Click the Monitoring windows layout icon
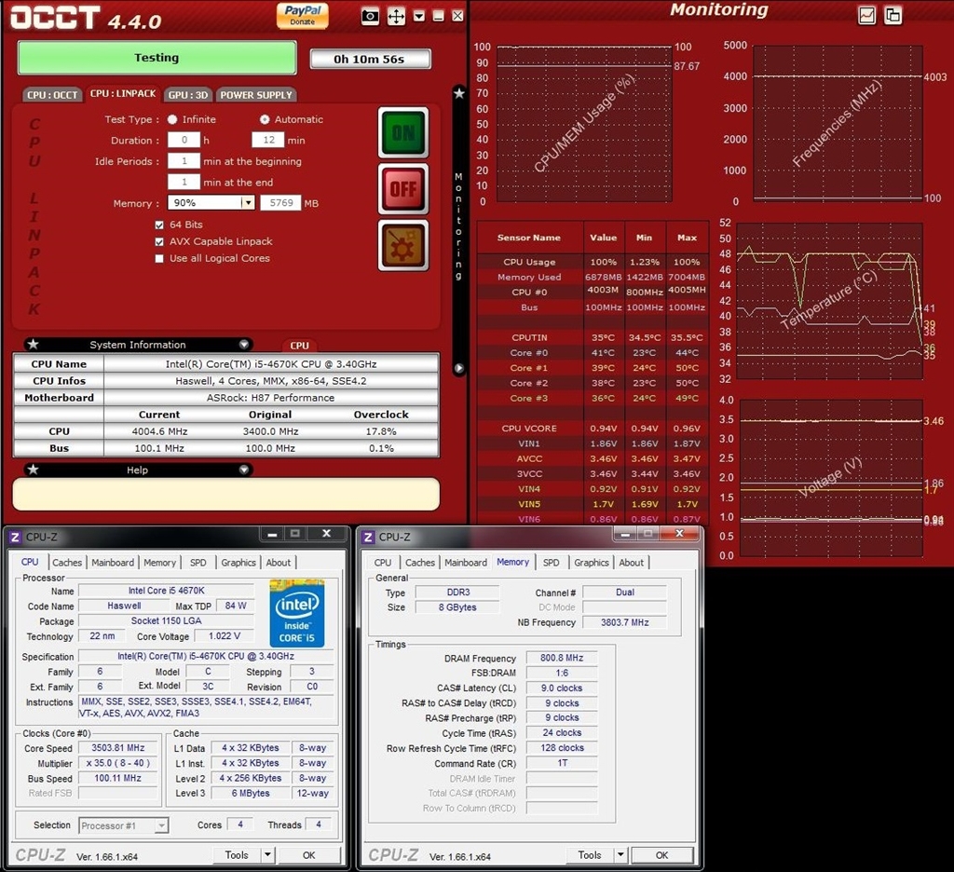 893,15
